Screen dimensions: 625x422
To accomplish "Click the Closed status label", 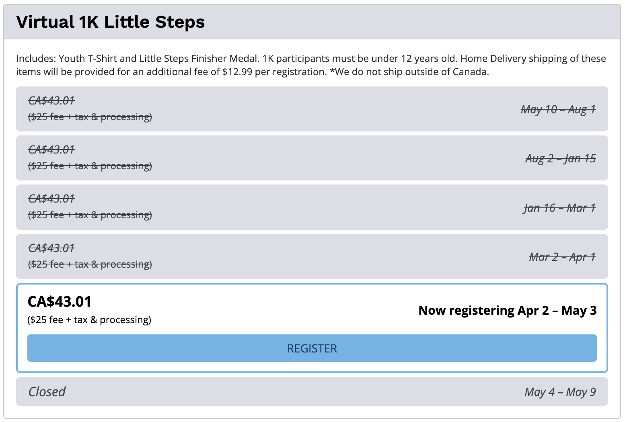I will 47,391.
